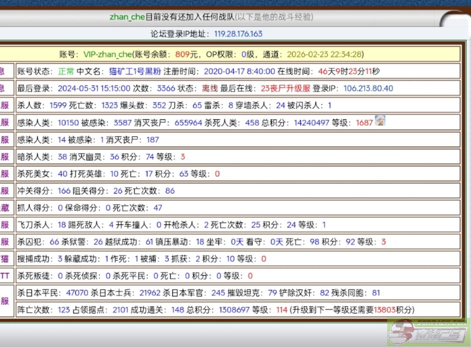Screen dimensions: 471x347
Task: Click the red 离线 offline status
Action: pyautogui.click(x=209, y=88)
